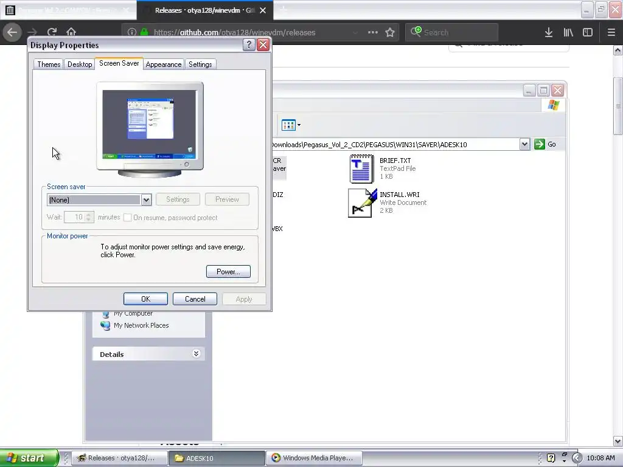Click the Power... button
Viewport: 623px width, 467px height.
(x=228, y=272)
